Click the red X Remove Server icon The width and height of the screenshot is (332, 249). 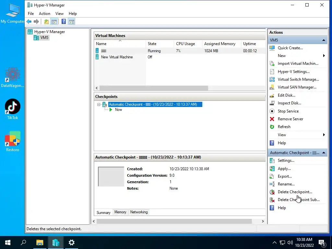coord(272,119)
